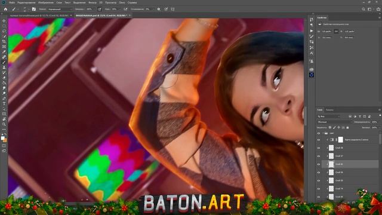Toggle lock transparent pixels
The image size is (382, 215).
point(330,127)
